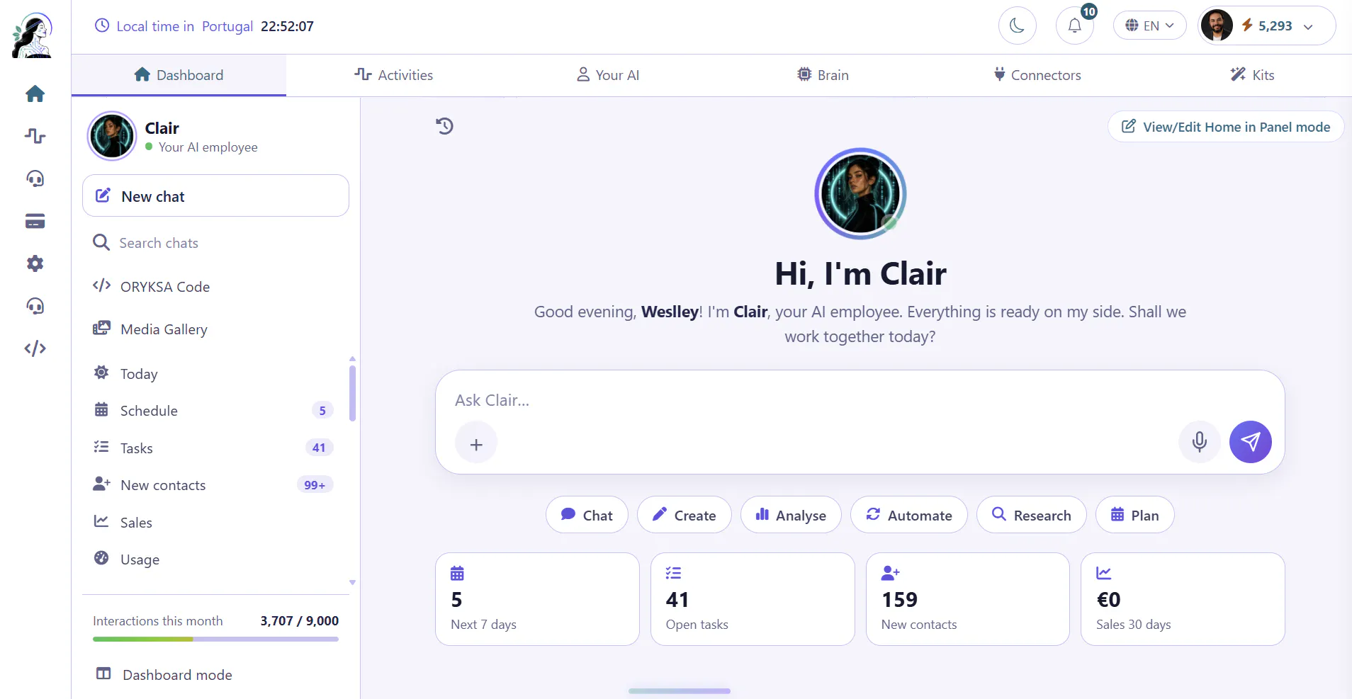
Task: Switch to the Your AI tab
Action: (x=608, y=75)
